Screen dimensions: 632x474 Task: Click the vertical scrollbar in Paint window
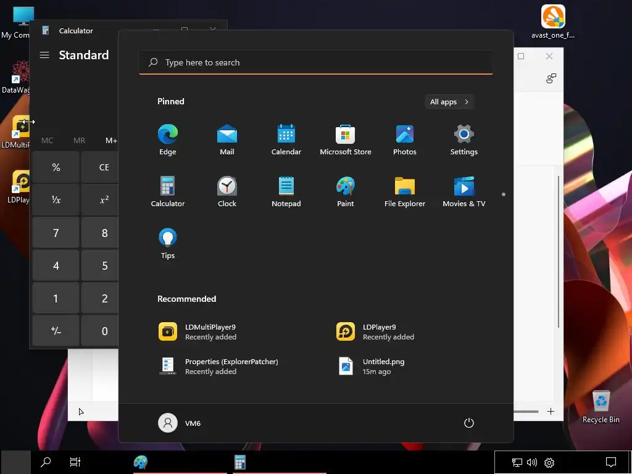(x=559, y=252)
